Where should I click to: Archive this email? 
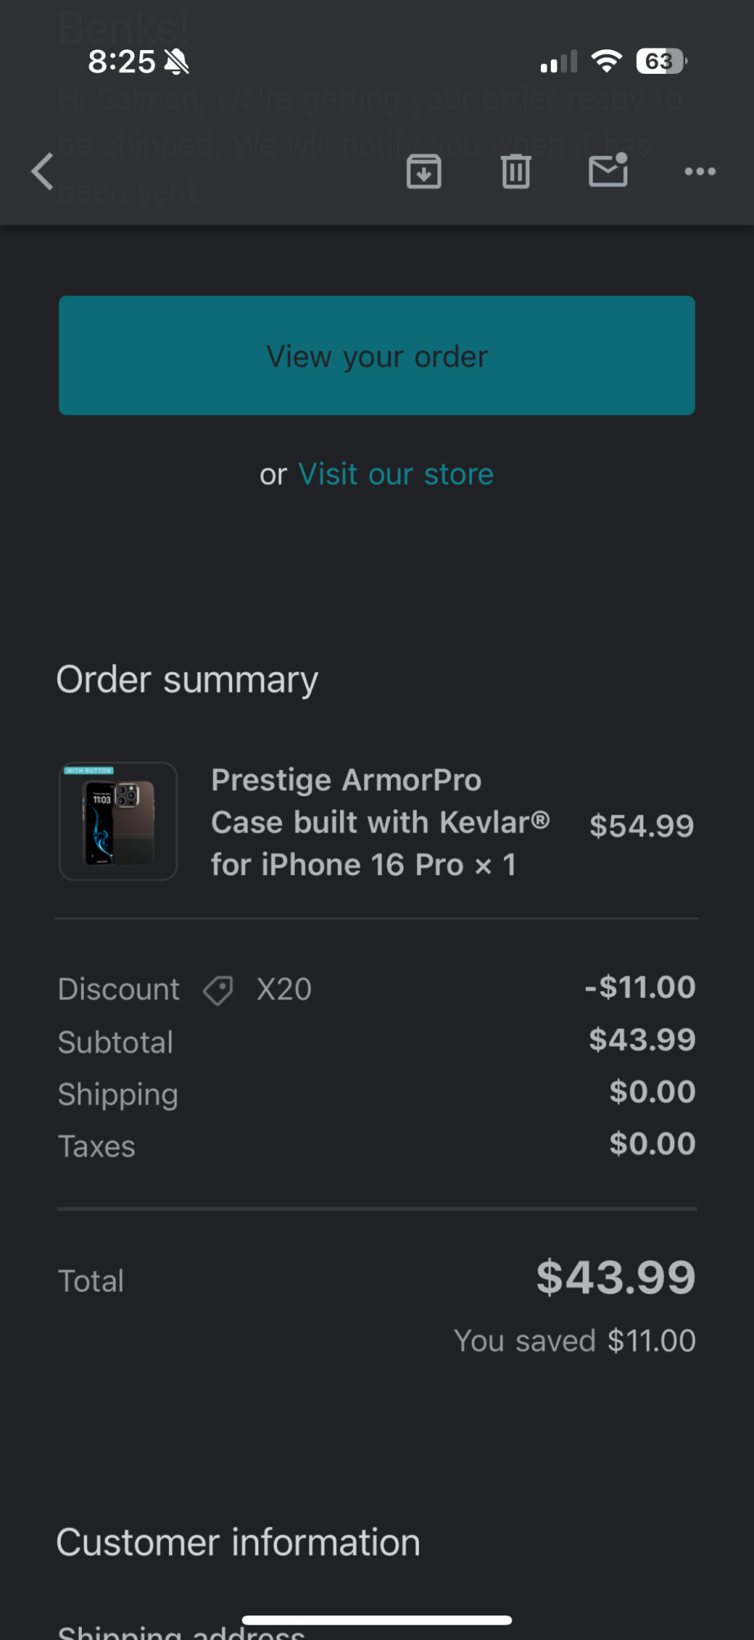424,171
